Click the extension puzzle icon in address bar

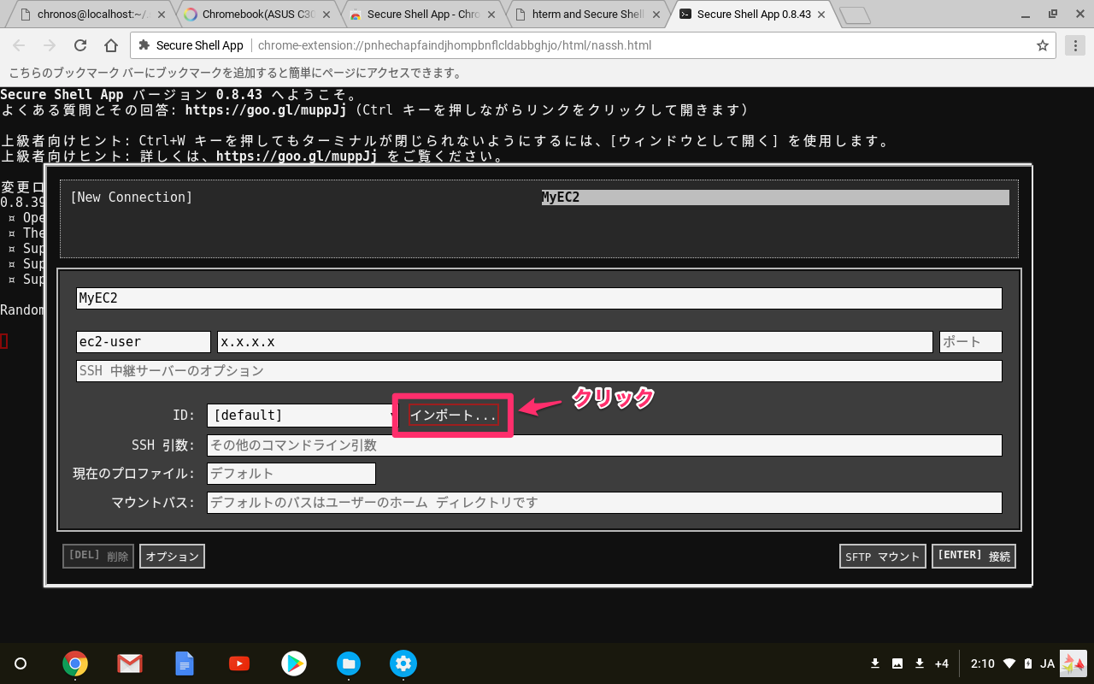(x=144, y=45)
